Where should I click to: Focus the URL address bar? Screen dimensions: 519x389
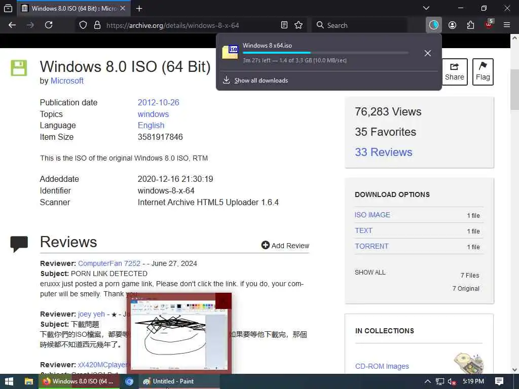point(192,25)
